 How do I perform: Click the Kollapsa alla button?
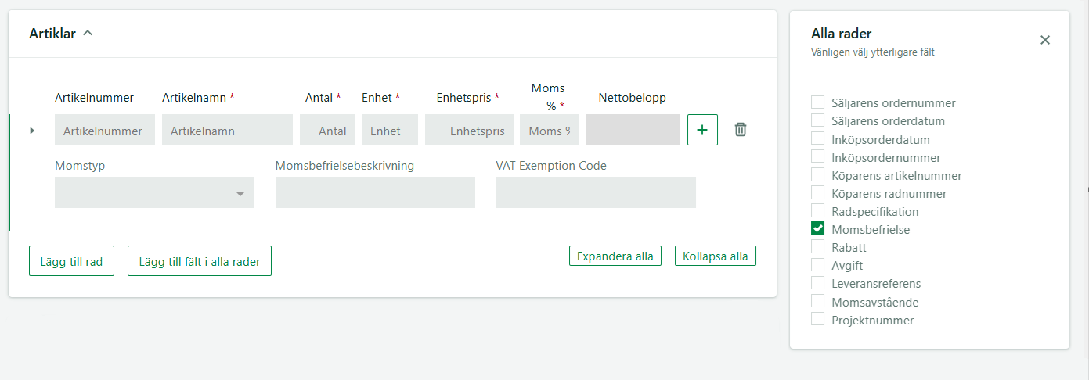[716, 256]
